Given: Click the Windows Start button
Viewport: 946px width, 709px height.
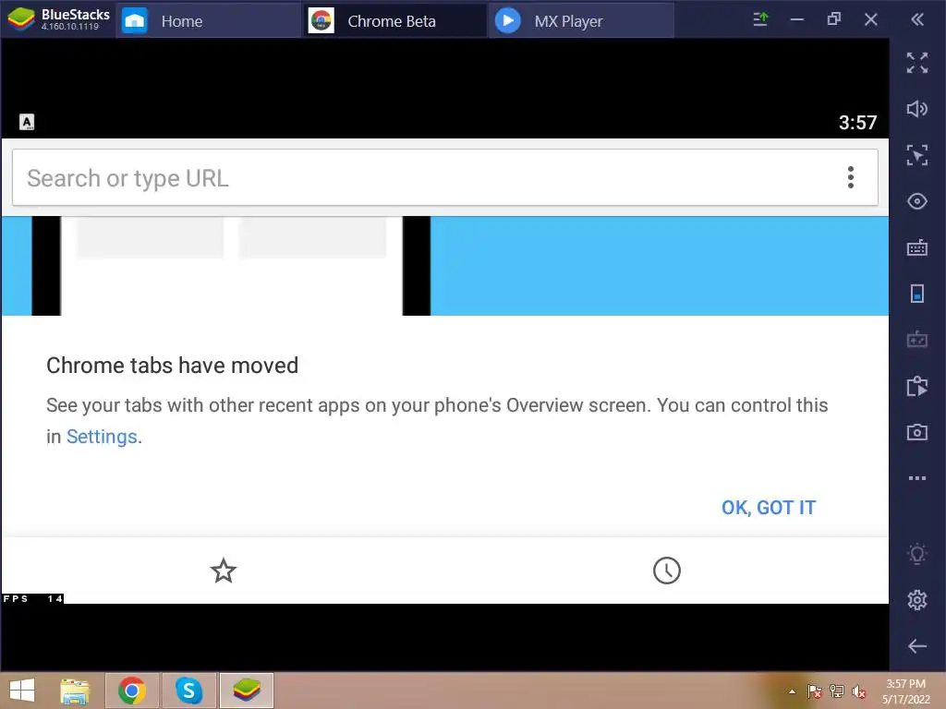Looking at the screenshot, I should (22, 691).
